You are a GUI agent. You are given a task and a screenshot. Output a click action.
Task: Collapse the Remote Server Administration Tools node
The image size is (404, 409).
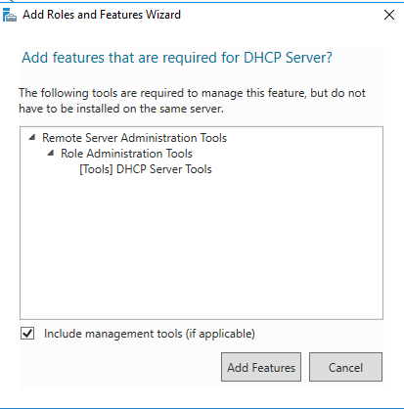pyautogui.click(x=32, y=138)
